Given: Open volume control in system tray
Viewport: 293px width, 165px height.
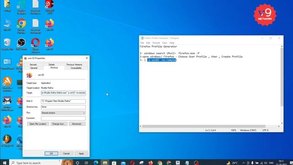Looking at the screenshot, I should (x=266, y=163).
